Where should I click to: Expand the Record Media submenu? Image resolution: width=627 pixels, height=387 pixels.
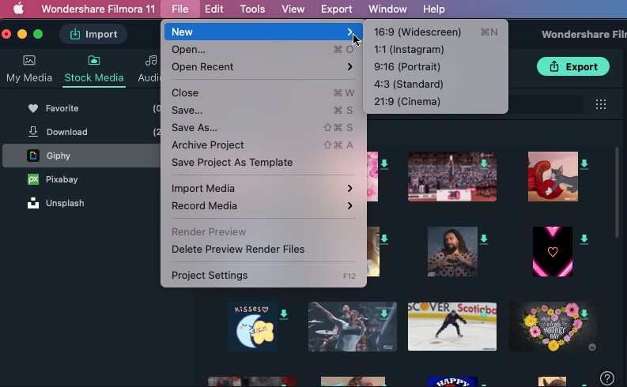(x=263, y=205)
